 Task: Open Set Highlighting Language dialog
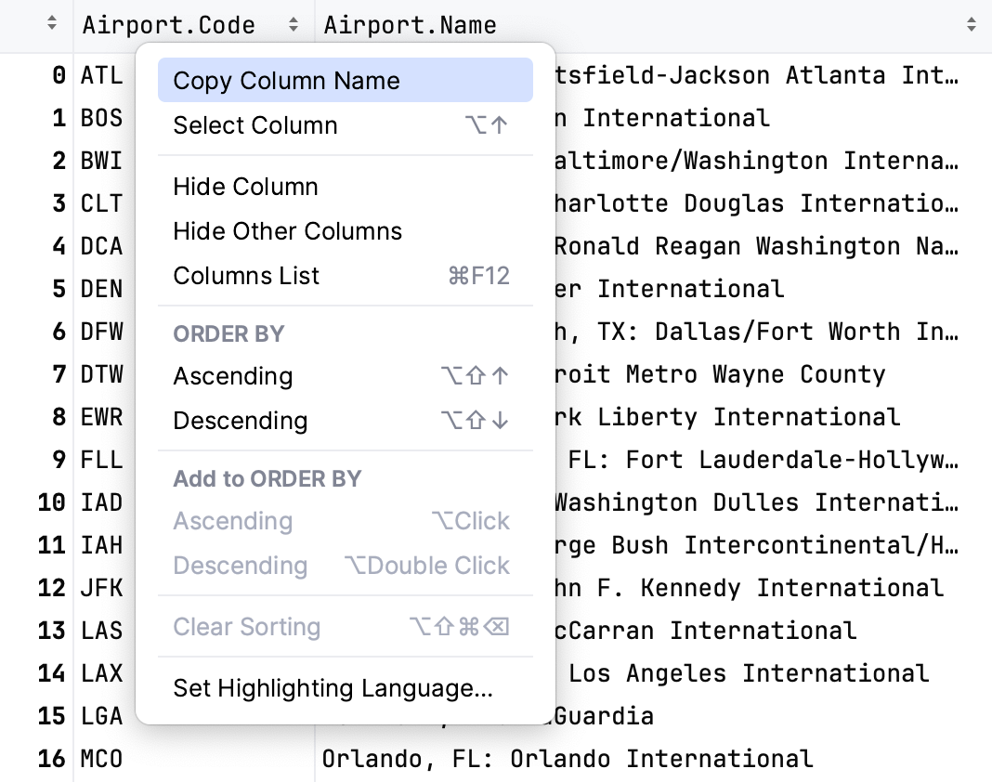pyautogui.click(x=333, y=688)
